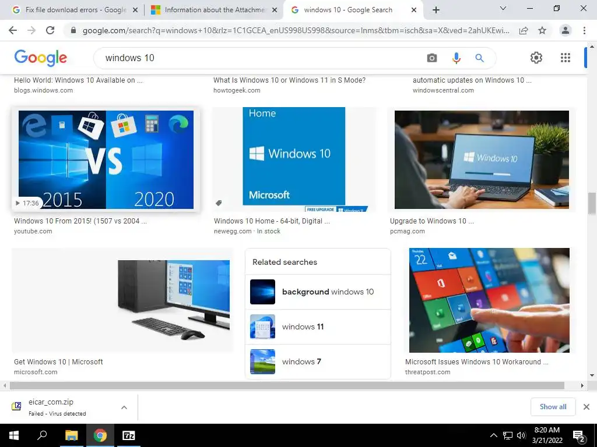Open Chrome three-dot menu
The width and height of the screenshot is (597, 447).
pos(584,30)
